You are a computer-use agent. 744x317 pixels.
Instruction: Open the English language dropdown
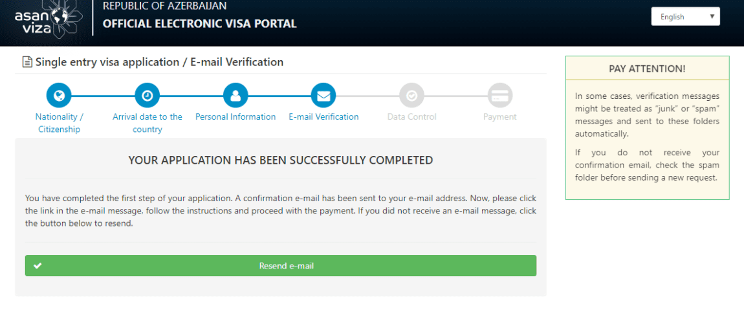686,17
